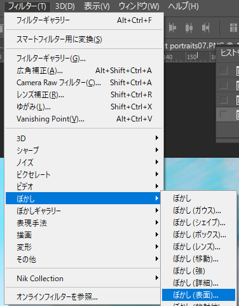Open Camera Raw フィルター(C)...

pyautogui.click(x=84, y=83)
